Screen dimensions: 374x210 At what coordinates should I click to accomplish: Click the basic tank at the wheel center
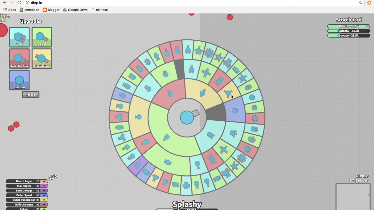(x=187, y=117)
